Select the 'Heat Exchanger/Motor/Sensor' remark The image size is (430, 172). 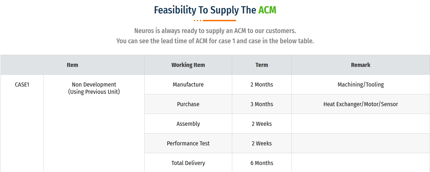tap(360, 104)
